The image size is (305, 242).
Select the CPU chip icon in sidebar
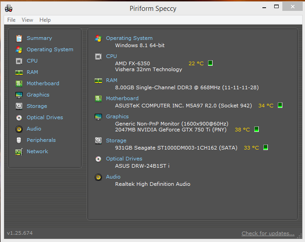(x=19, y=61)
